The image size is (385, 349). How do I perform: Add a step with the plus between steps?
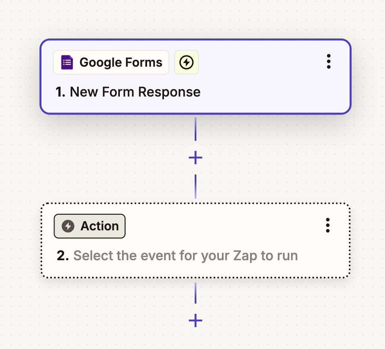point(196,158)
